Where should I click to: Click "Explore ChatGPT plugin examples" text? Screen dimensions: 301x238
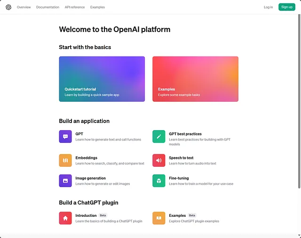[x=194, y=221]
